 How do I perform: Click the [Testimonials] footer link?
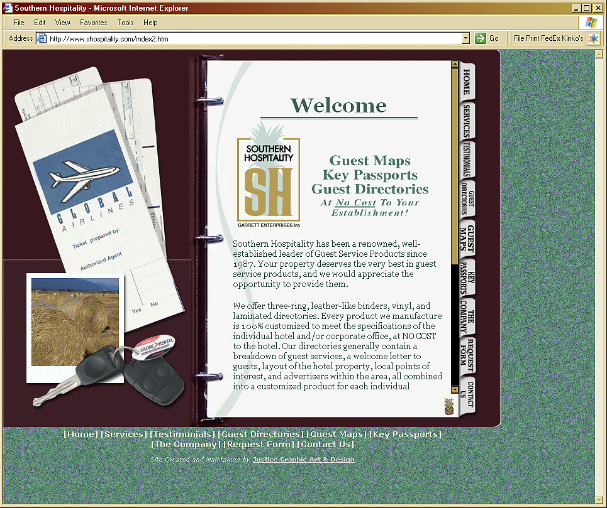click(x=182, y=434)
